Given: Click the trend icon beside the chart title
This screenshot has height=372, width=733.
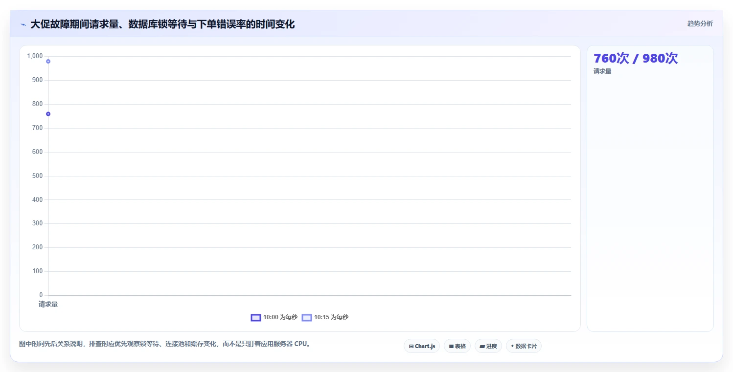Looking at the screenshot, I should coord(23,24).
